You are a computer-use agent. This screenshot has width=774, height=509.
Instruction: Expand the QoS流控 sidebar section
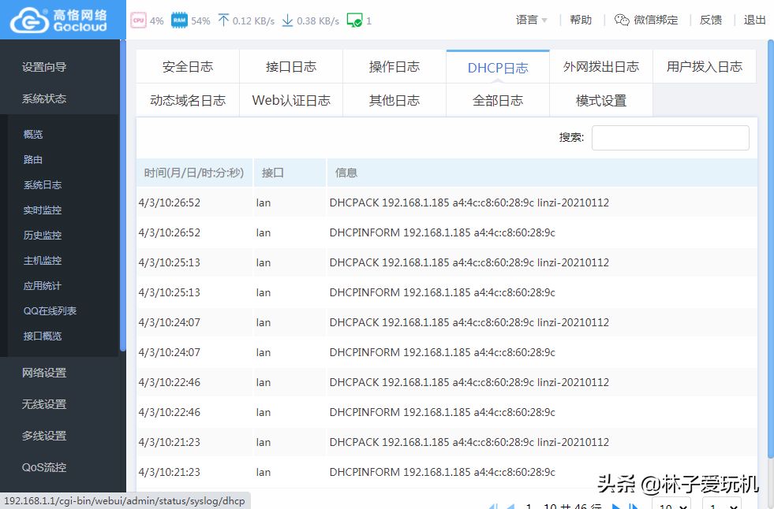(44, 467)
